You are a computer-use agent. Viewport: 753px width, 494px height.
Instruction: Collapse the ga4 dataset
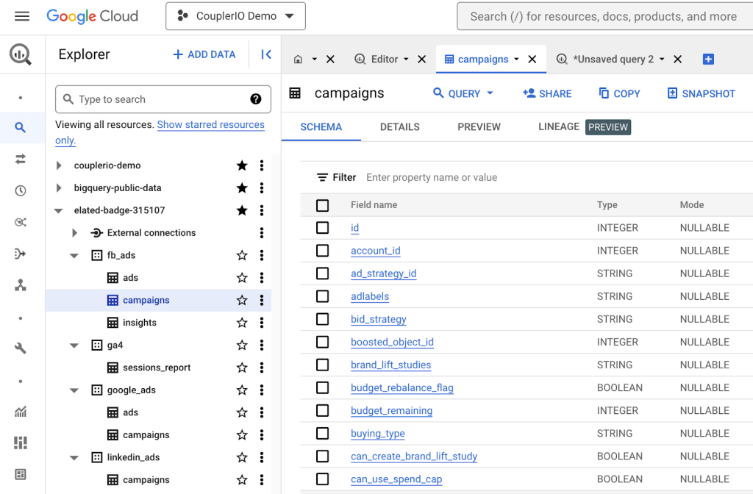point(74,346)
